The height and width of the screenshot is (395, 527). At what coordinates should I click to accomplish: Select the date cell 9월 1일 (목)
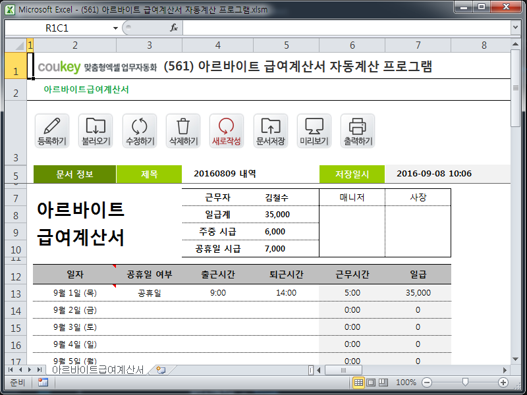(x=75, y=293)
